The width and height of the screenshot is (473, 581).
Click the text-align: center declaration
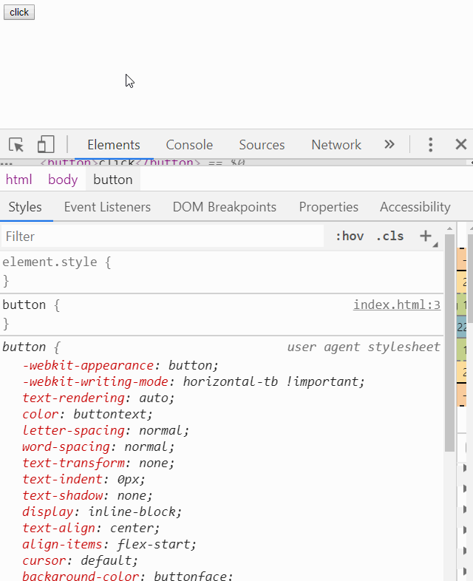91,529
